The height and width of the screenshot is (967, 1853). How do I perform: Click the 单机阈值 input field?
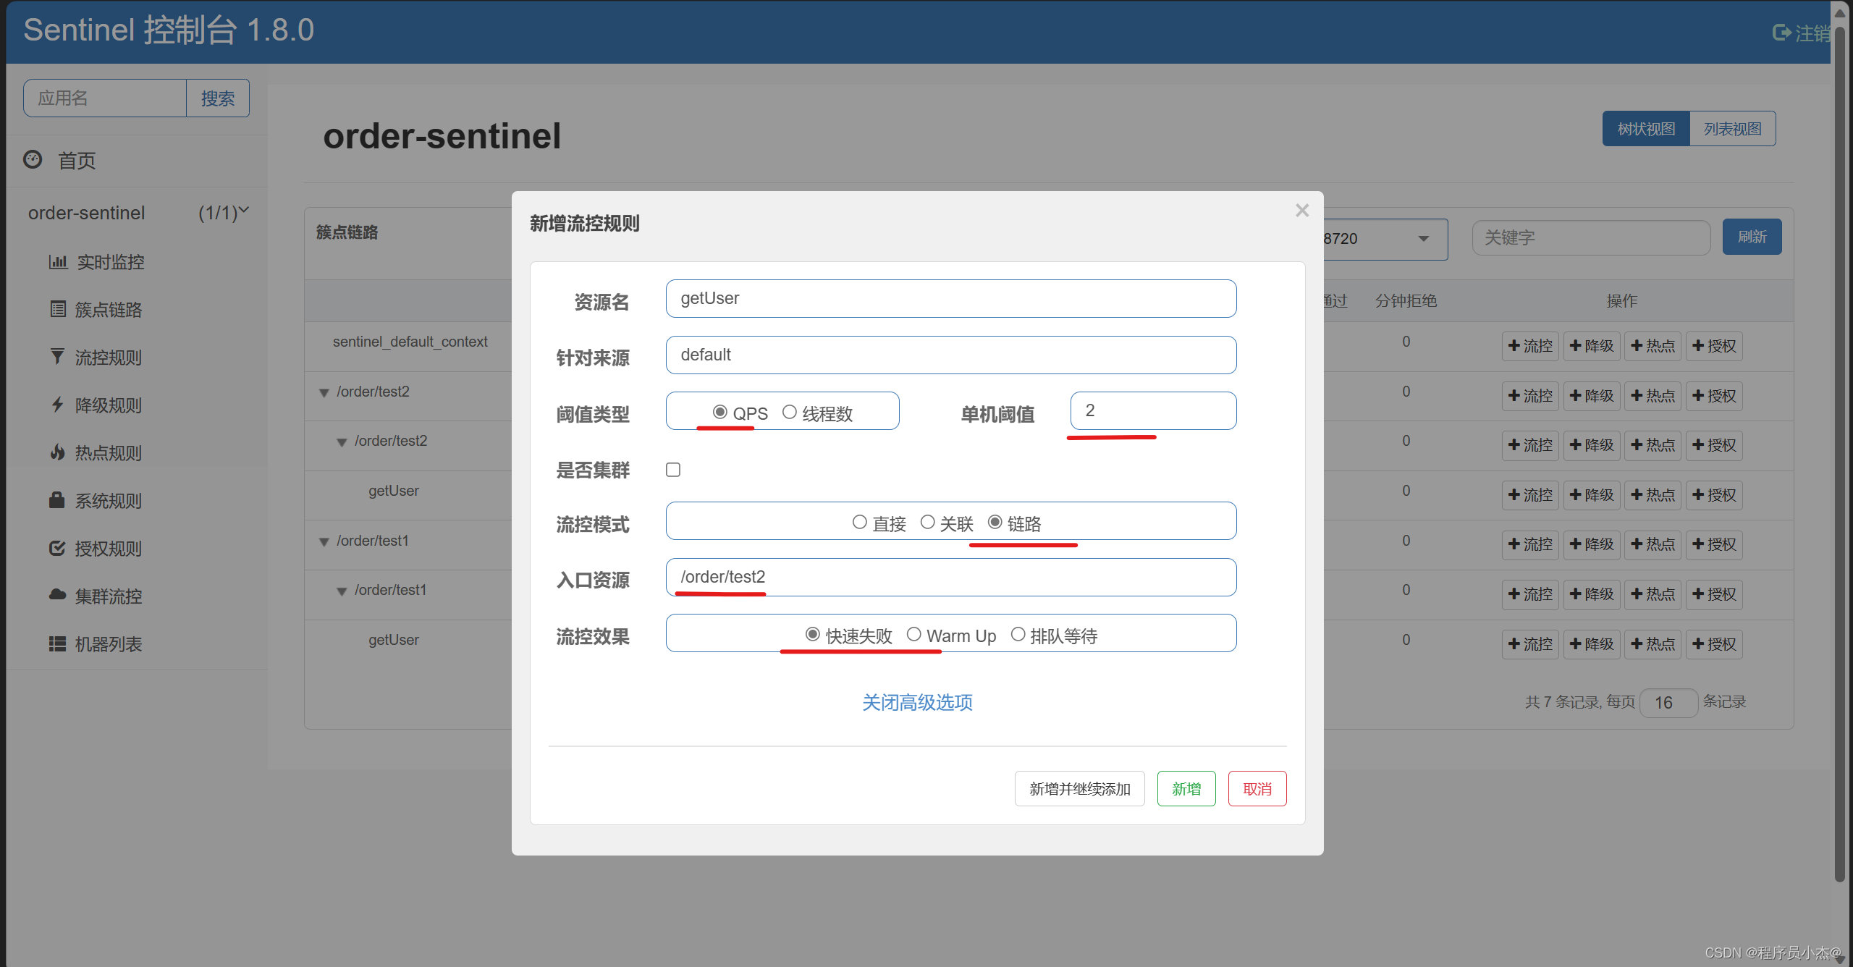pos(1154,410)
